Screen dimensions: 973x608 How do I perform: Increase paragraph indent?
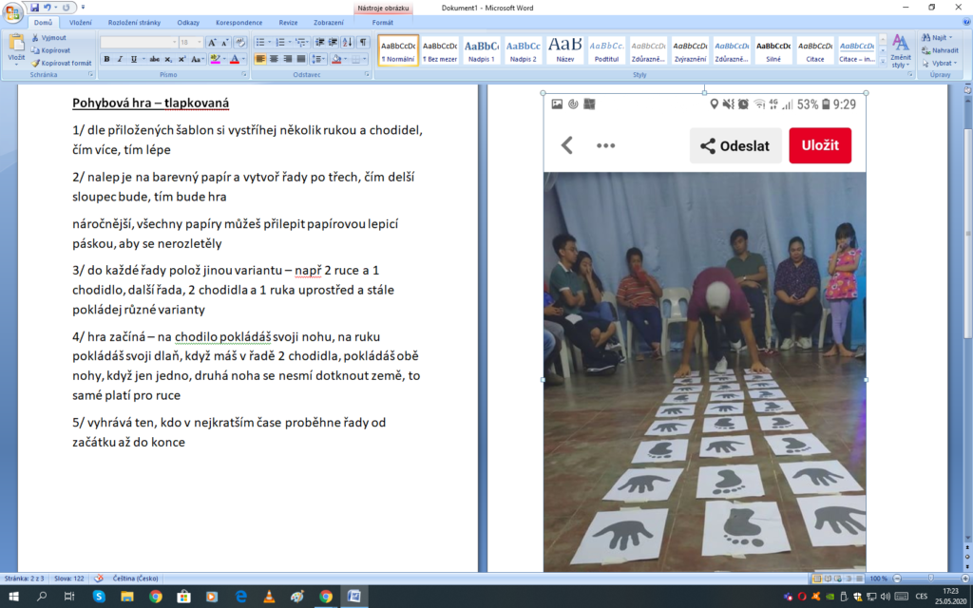[334, 42]
